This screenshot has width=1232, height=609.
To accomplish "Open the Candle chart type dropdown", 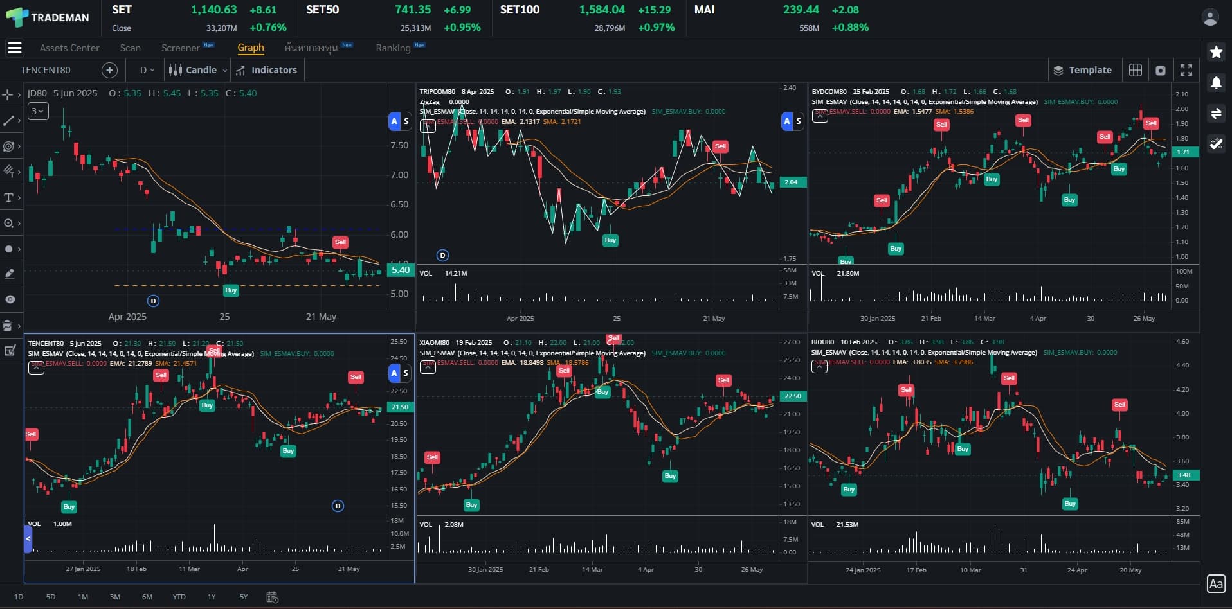I will coord(197,70).
